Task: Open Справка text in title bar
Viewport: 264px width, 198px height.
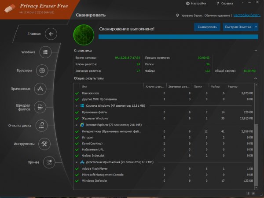Action: (227, 4)
